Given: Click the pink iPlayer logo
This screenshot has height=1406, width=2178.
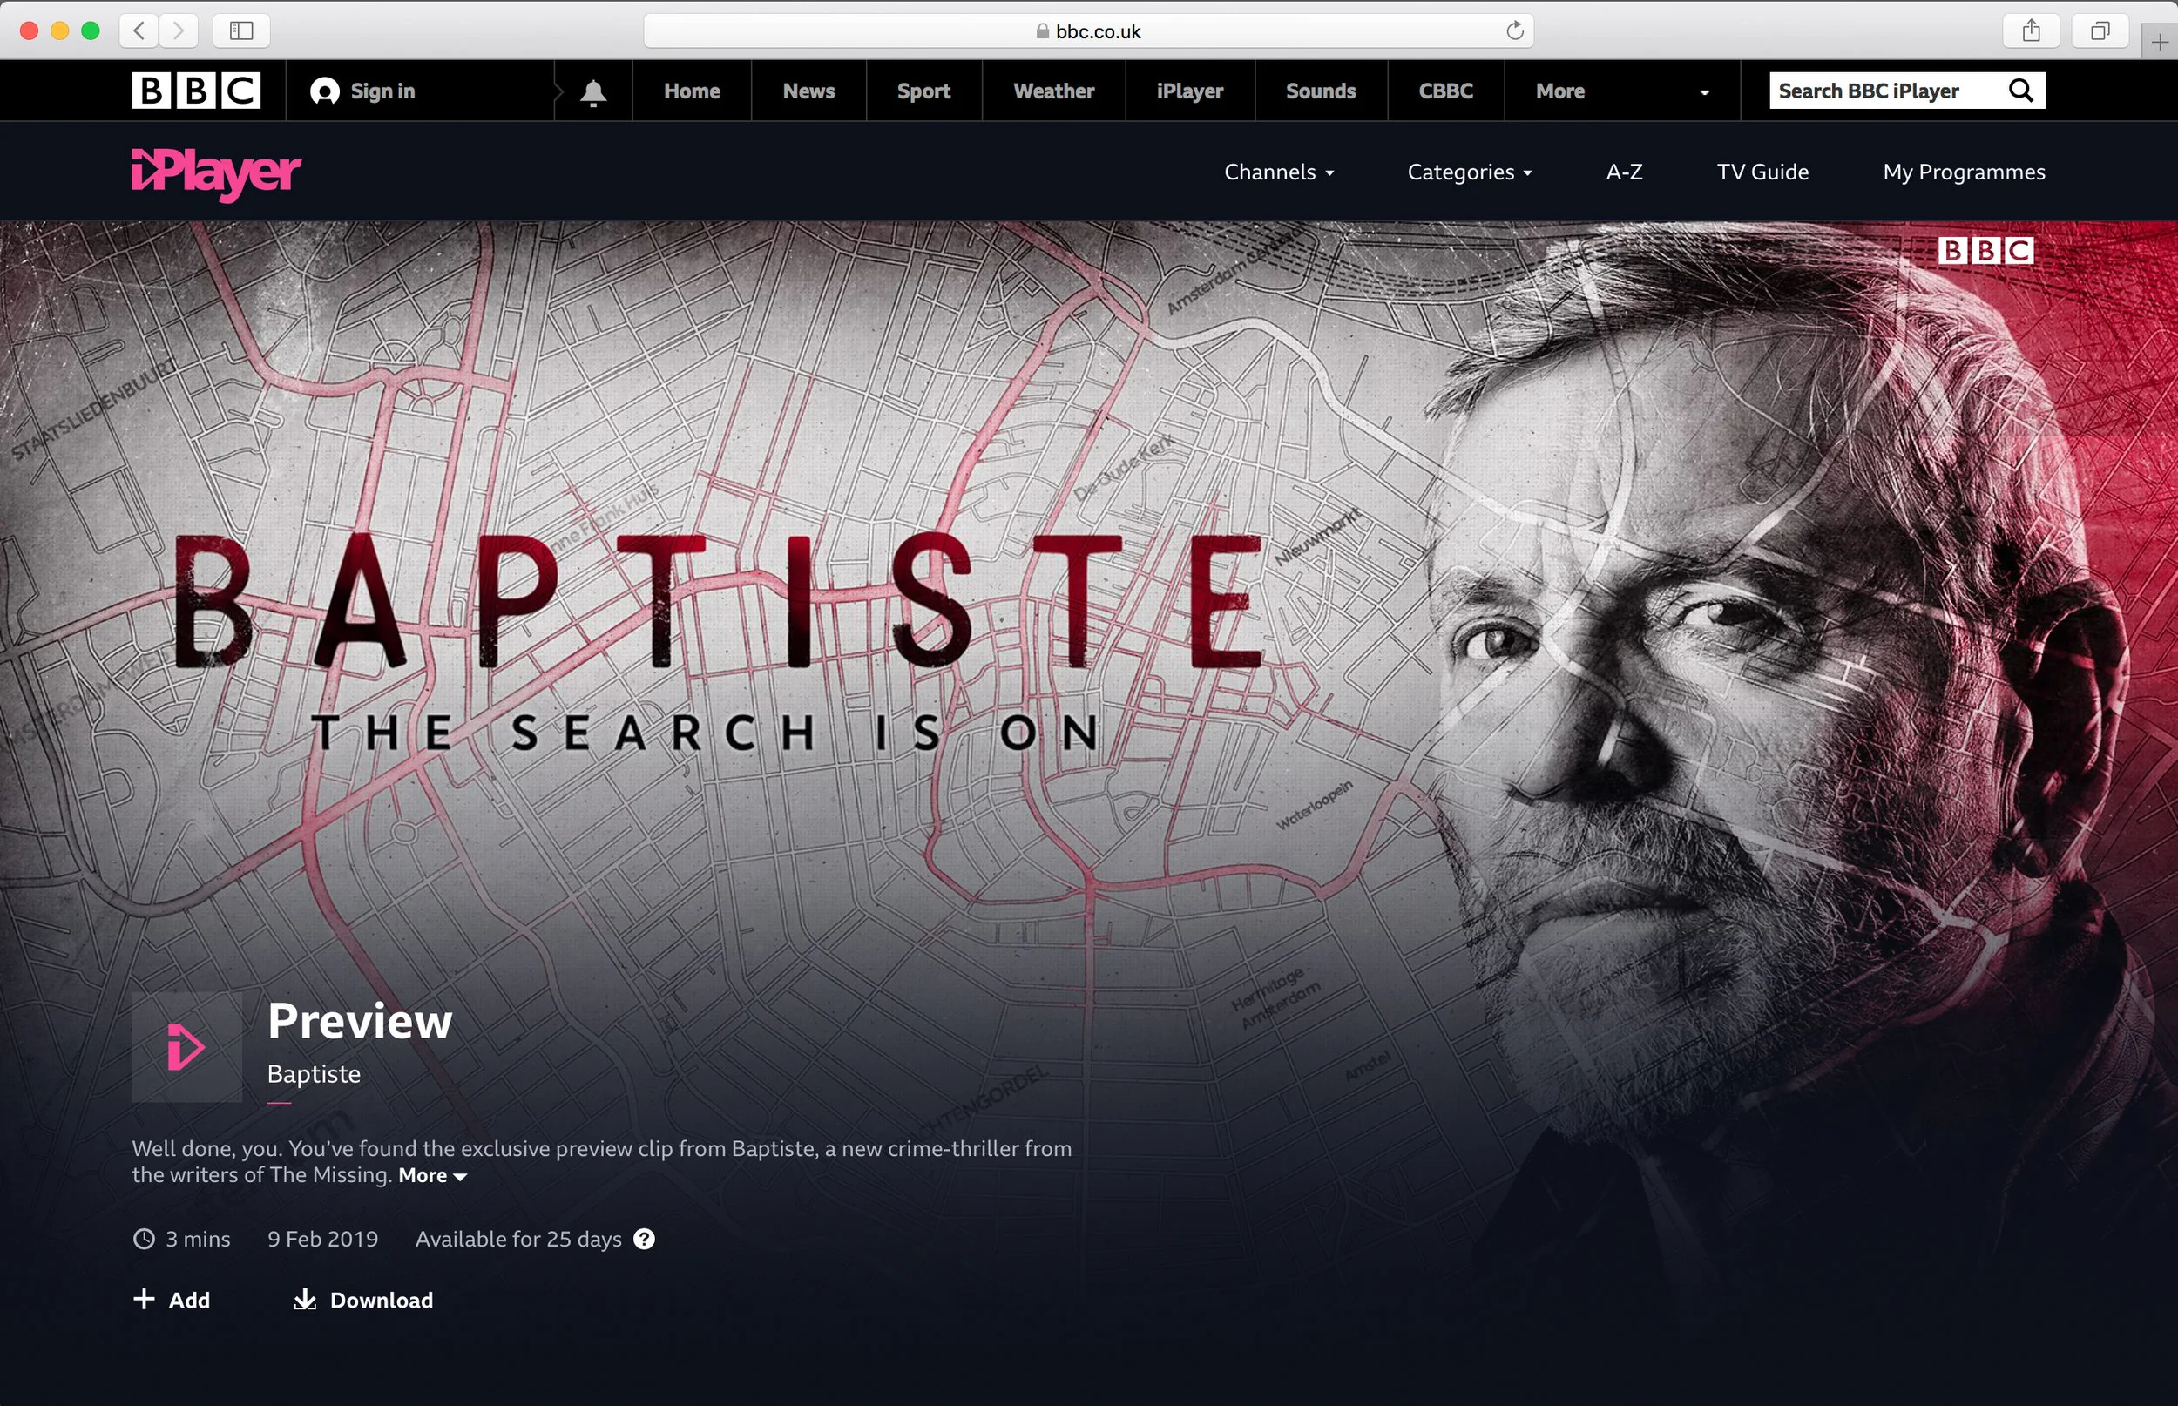Looking at the screenshot, I should point(215,173).
